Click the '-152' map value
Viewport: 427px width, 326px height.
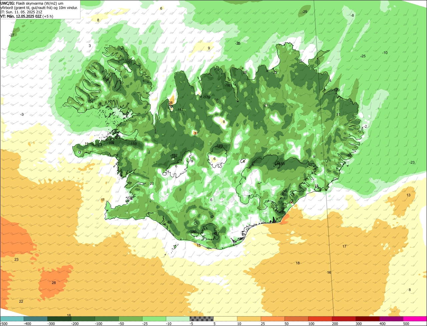click(174, 156)
